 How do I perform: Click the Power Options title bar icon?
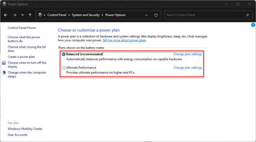4,4
